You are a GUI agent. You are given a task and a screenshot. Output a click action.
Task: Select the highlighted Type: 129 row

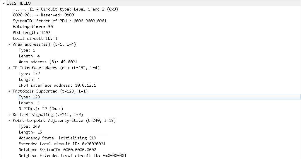pos(29,97)
